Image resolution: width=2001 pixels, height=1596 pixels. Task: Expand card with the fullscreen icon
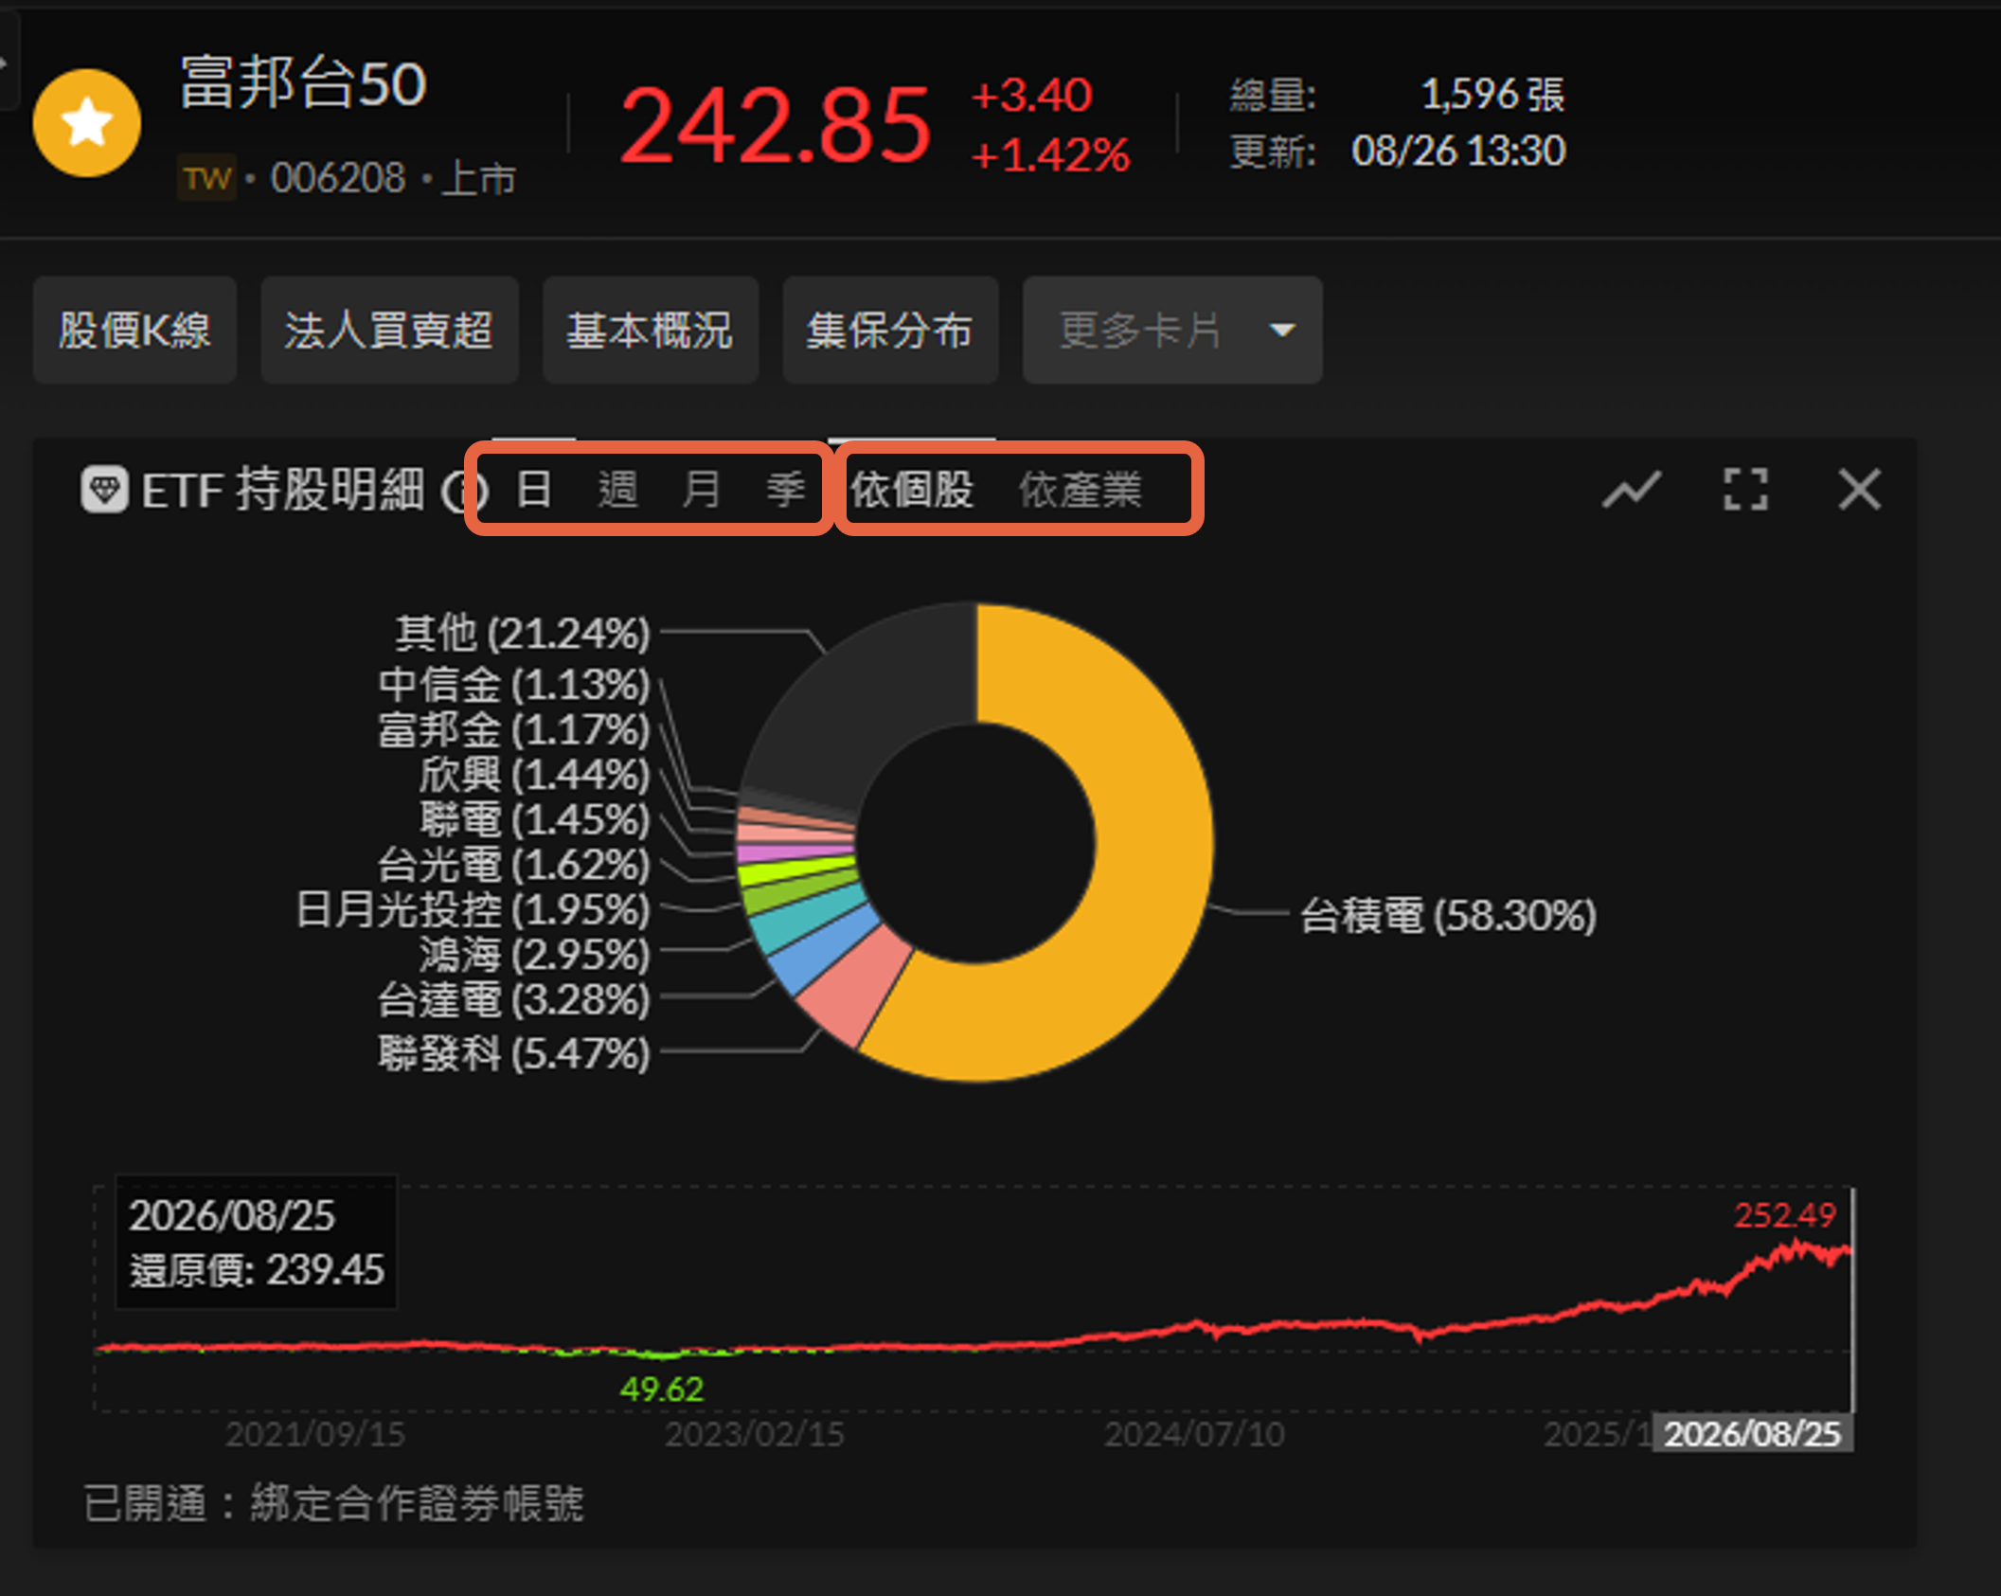(1745, 490)
